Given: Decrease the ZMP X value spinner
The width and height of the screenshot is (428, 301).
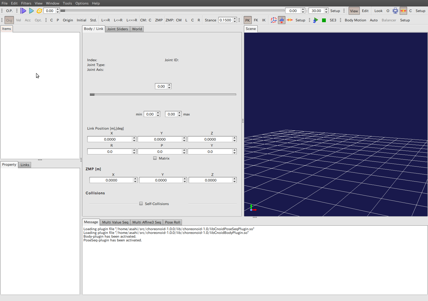Looking at the screenshot, I should (x=135, y=182).
